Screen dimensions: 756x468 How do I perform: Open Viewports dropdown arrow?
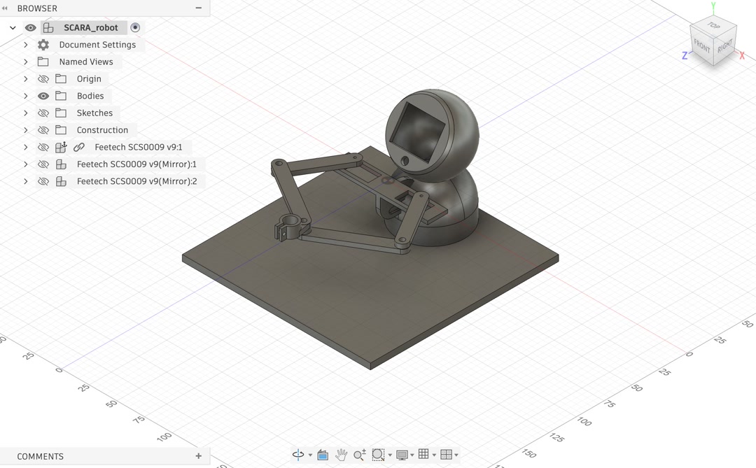[456, 455]
